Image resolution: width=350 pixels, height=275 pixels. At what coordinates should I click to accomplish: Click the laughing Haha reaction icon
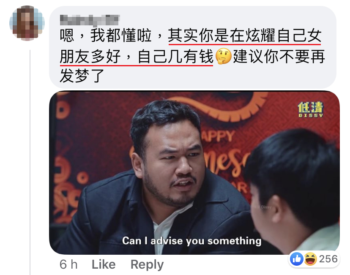click(x=311, y=259)
